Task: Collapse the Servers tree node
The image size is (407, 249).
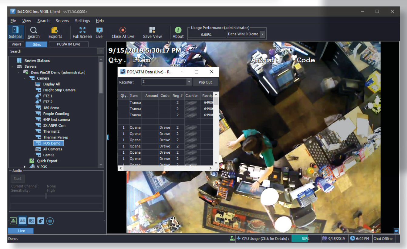Action: pyautogui.click(x=12, y=67)
